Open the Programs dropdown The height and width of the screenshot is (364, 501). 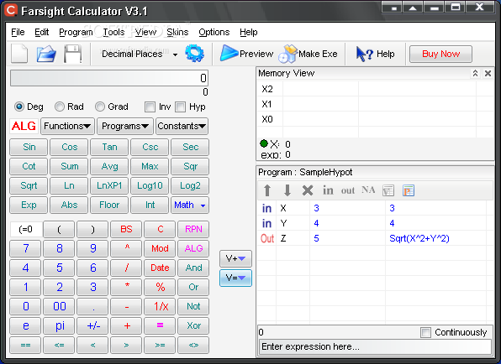pyautogui.click(x=125, y=126)
